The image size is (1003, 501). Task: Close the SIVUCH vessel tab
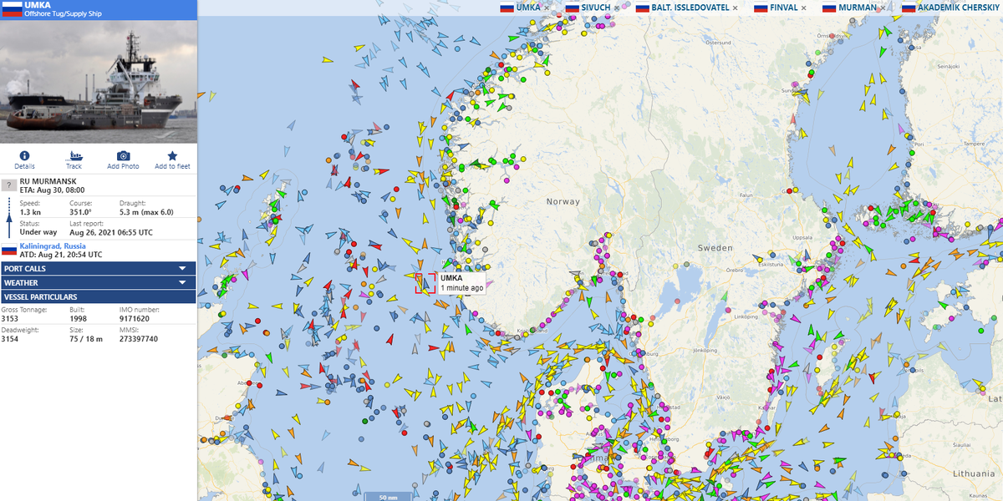click(x=617, y=8)
